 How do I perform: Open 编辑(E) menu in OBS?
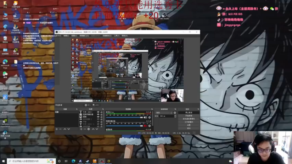click(x=66, y=36)
